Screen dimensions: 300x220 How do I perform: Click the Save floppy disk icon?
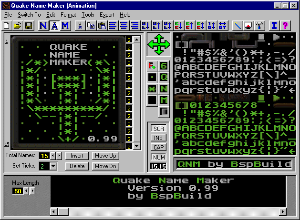coord(28,26)
